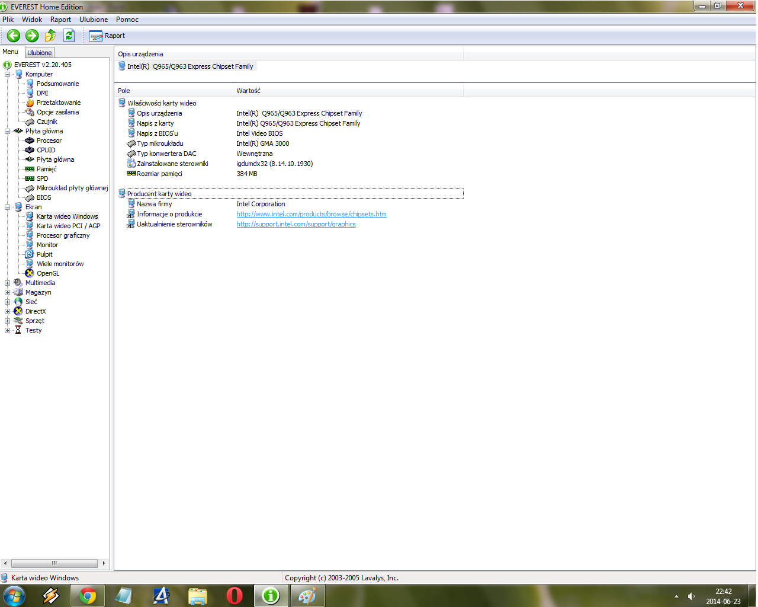Screen dimensions: 758x607
Task: Open the Ulubione menu in the menu bar
Action: pyautogui.click(x=94, y=20)
